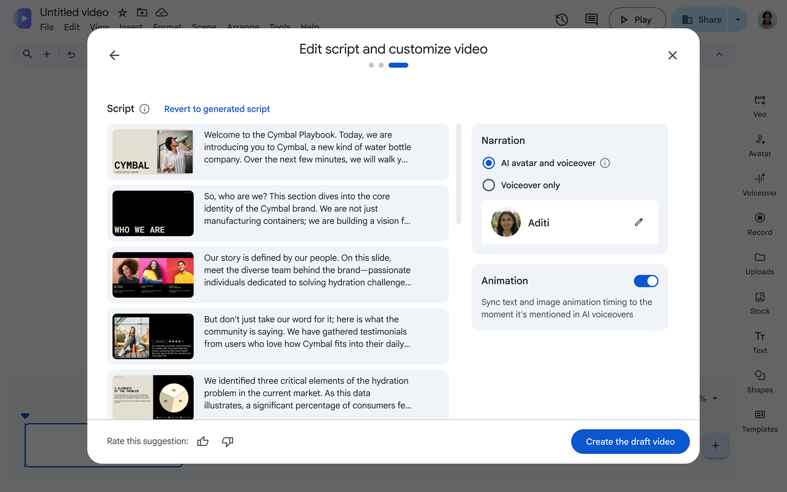Rate suggestion with thumbs down

pos(227,442)
